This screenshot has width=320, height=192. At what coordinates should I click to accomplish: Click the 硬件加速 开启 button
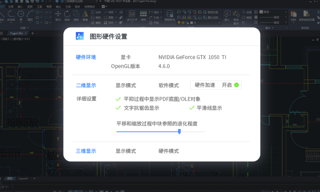click(216, 85)
